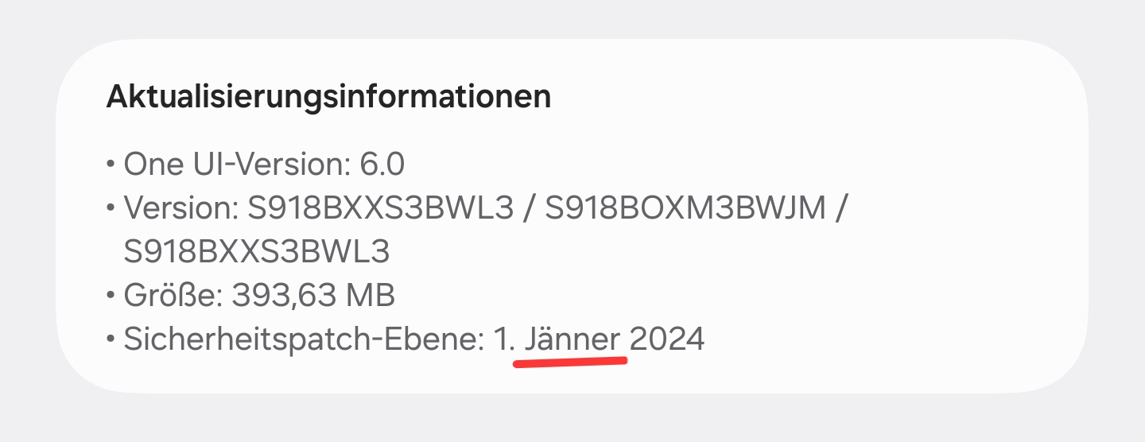Viewport: 1145px width, 442px height.
Task: Select first S918BXXS3BWL3 build string
Action: [380, 208]
